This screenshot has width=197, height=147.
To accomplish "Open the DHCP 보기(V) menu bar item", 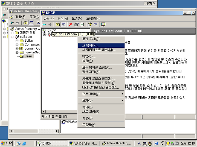I will point(77,19).
